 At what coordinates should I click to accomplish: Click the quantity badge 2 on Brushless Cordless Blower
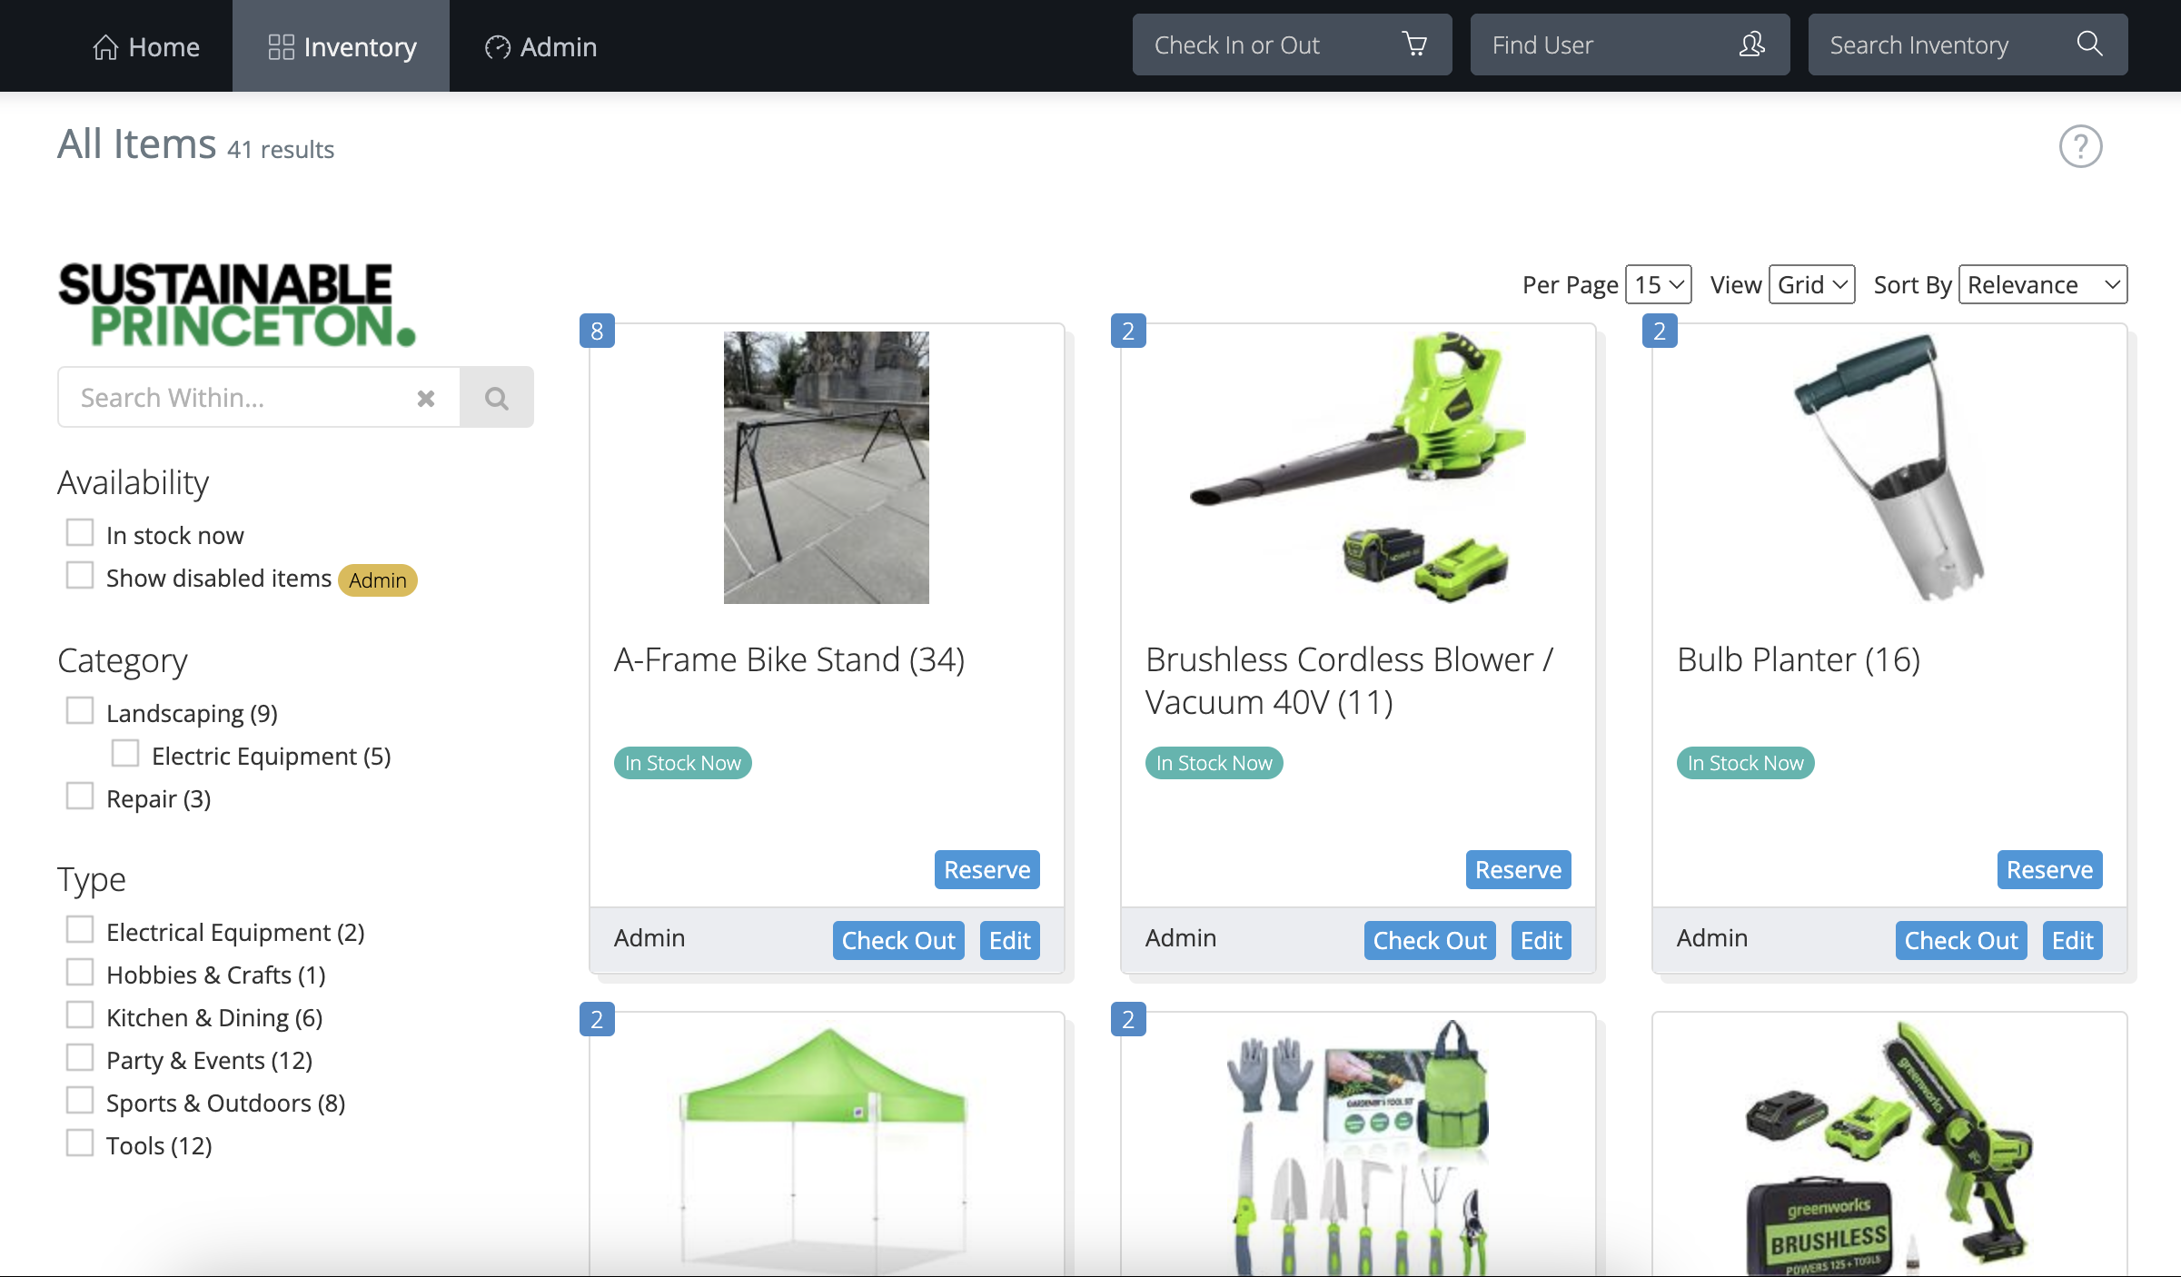pyautogui.click(x=1128, y=332)
